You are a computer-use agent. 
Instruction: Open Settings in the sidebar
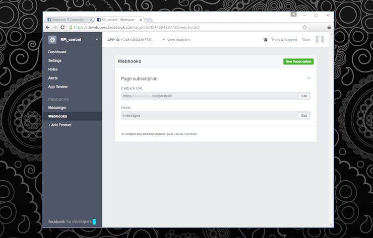pyautogui.click(x=55, y=60)
